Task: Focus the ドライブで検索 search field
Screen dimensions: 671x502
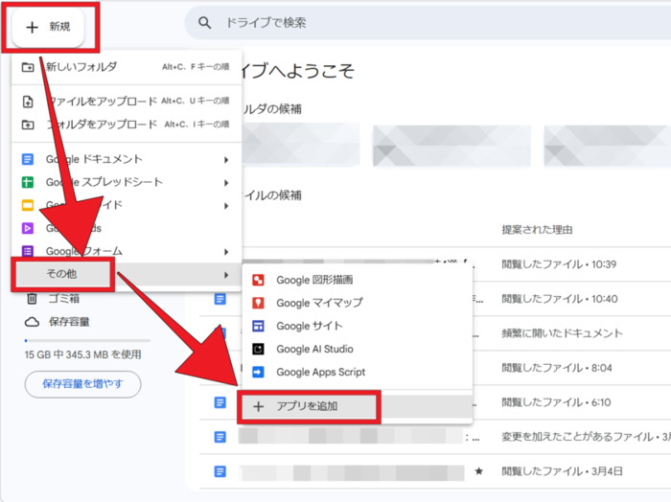Action: click(428, 23)
